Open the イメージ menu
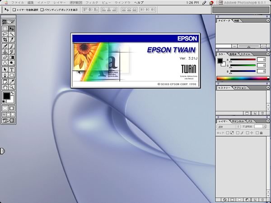The width and height of the screenshot is (271, 203). coord(43,3)
